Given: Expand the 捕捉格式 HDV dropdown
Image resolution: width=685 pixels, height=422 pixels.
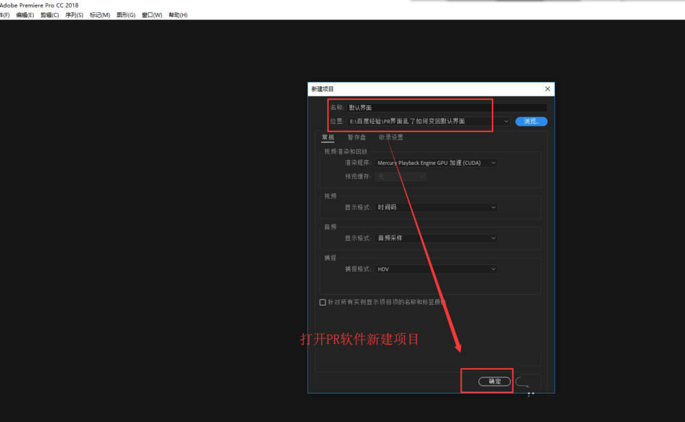Looking at the screenshot, I should pyautogui.click(x=436, y=269).
